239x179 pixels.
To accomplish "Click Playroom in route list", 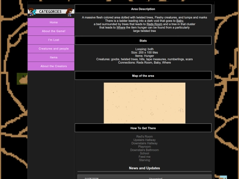I will click(x=144, y=147).
